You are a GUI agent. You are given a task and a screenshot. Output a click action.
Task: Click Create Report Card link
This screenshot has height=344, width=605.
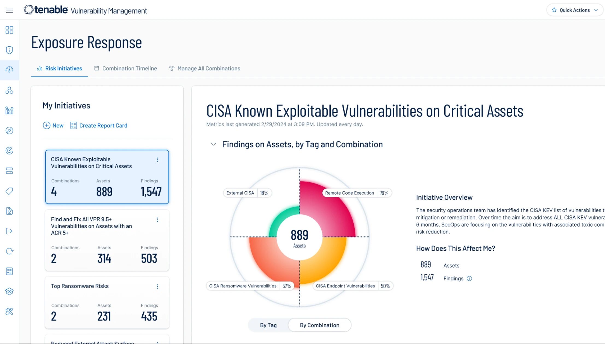point(99,126)
